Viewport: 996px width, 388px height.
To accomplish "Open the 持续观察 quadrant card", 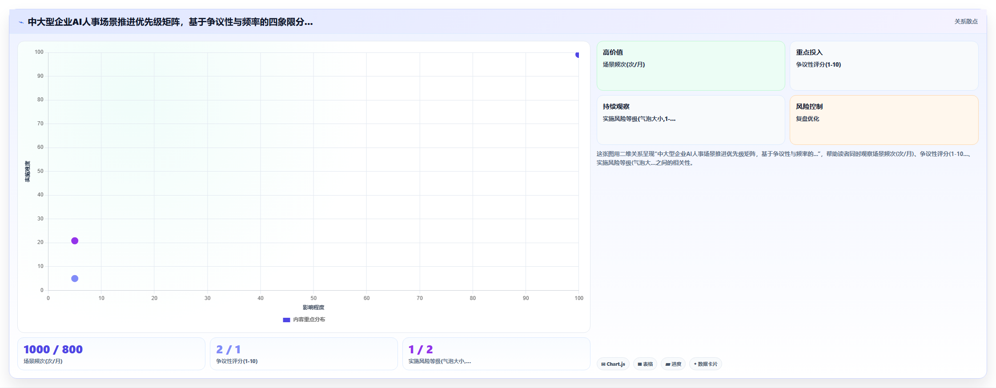I will point(691,120).
